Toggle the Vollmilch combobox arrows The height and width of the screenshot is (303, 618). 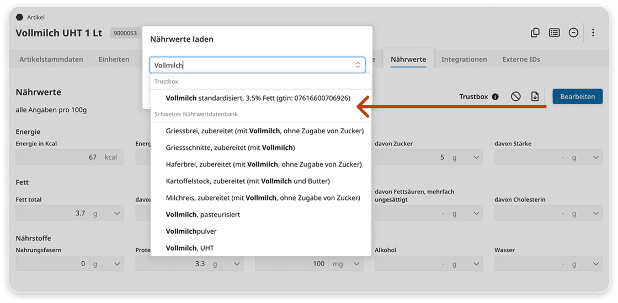pos(358,65)
